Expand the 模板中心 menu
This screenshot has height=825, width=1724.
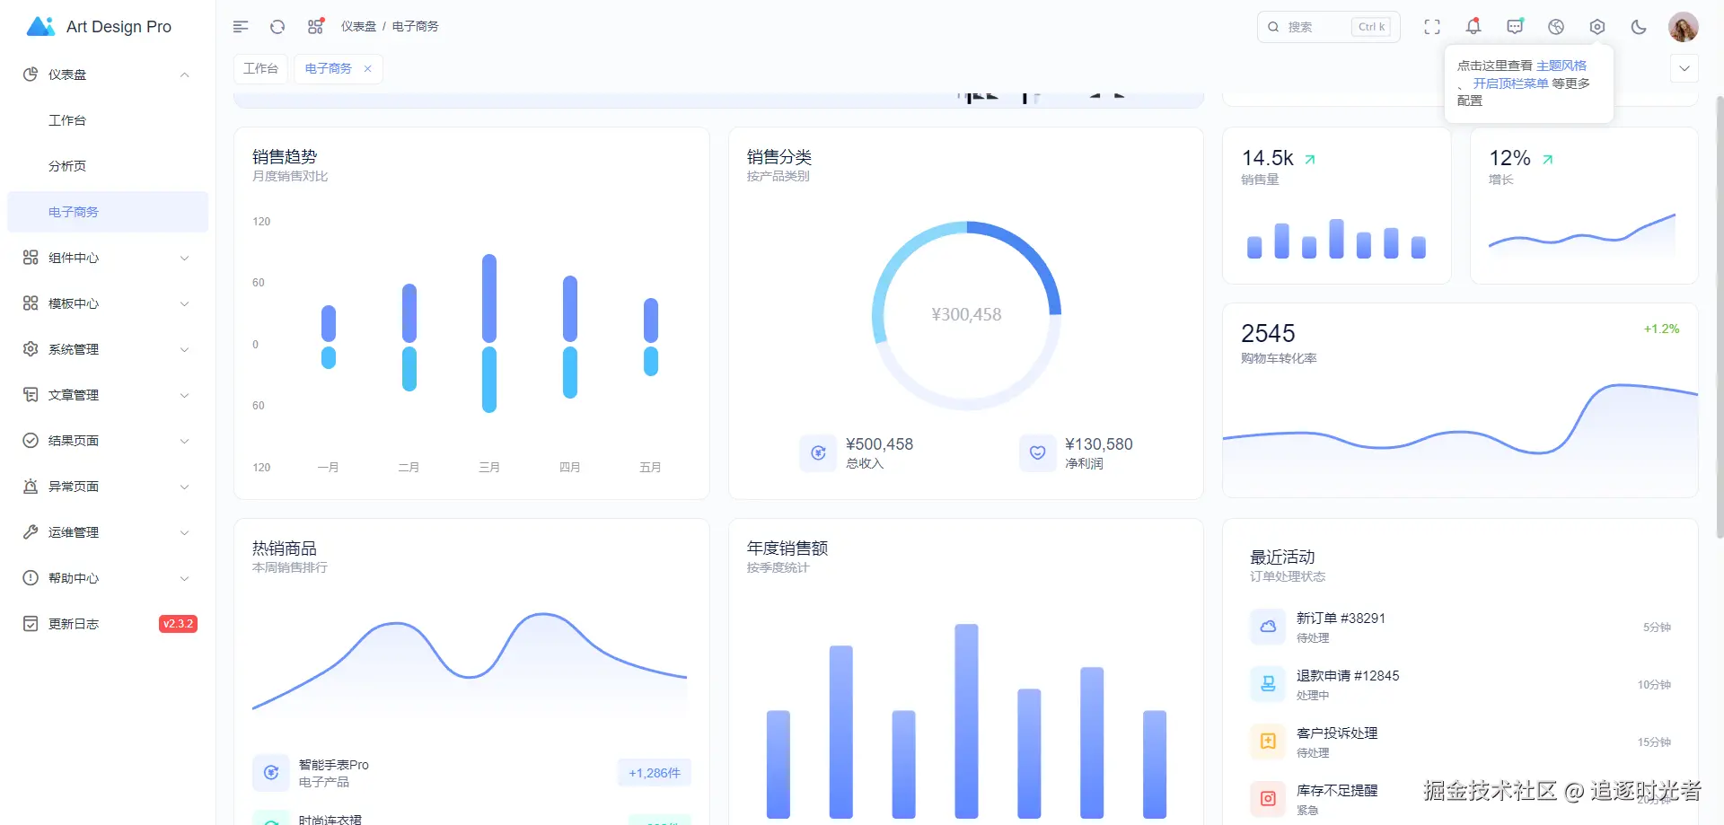click(x=108, y=303)
